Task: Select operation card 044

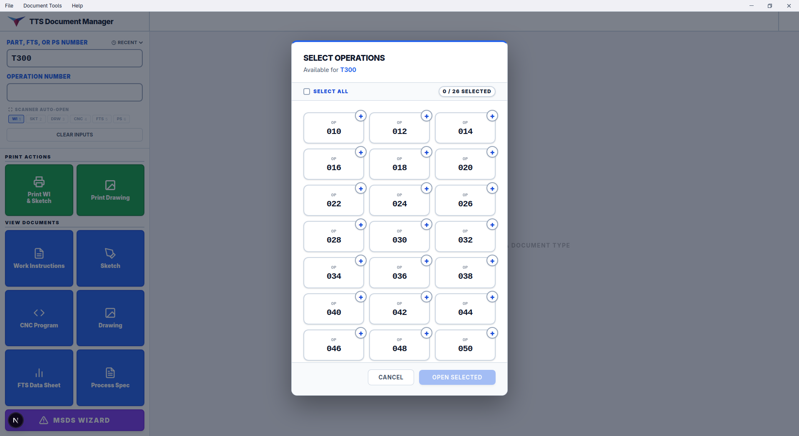Action: tap(465, 309)
